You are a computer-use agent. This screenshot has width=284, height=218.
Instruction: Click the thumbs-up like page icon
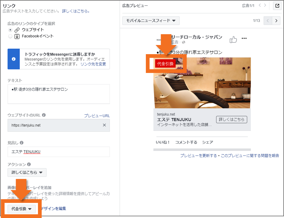pyautogui.click(x=233, y=39)
